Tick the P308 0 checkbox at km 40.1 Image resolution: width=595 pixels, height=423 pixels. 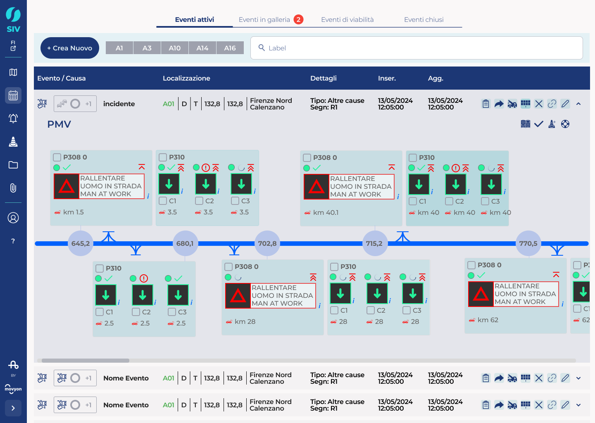[x=307, y=157]
